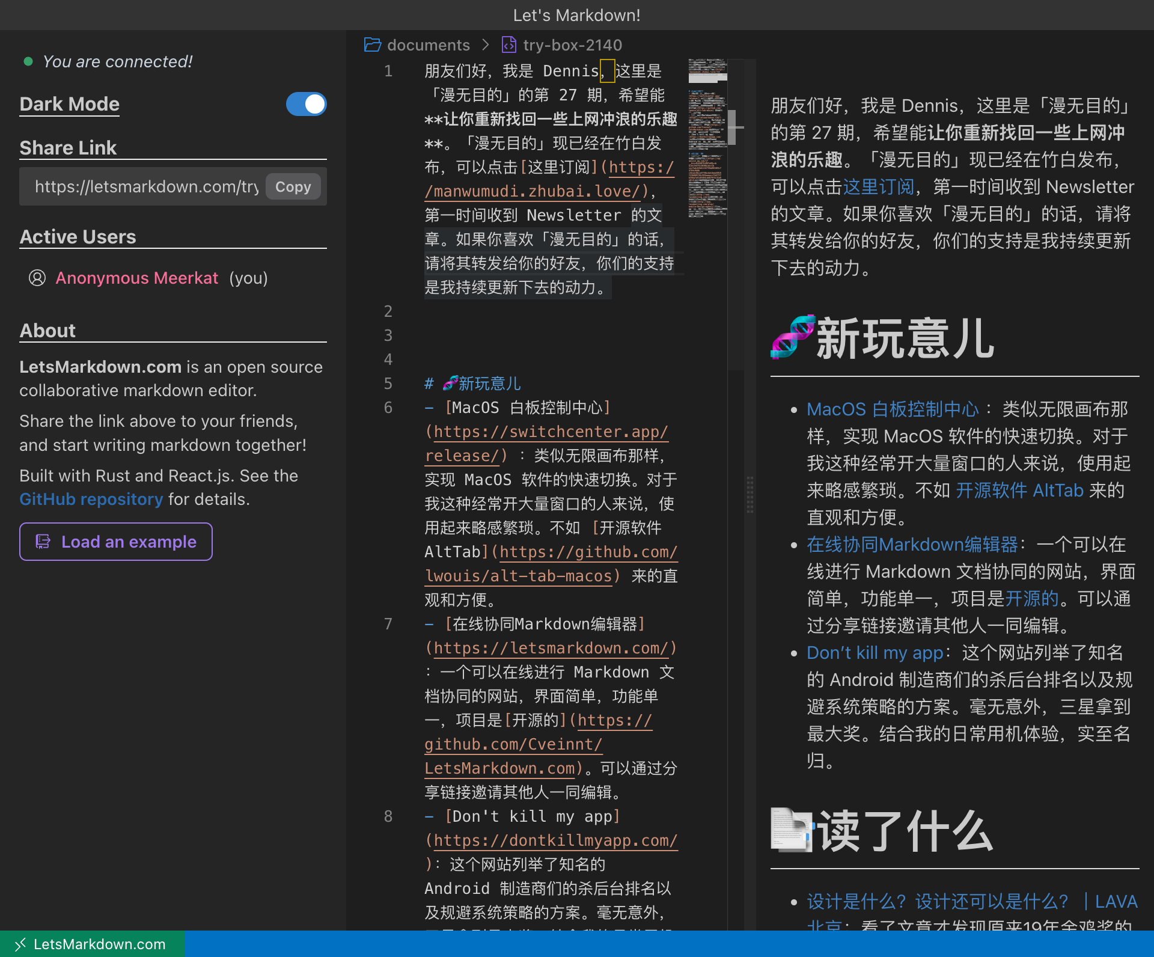1154x957 pixels.
Task: Click Load an example button
Action: [x=116, y=542]
